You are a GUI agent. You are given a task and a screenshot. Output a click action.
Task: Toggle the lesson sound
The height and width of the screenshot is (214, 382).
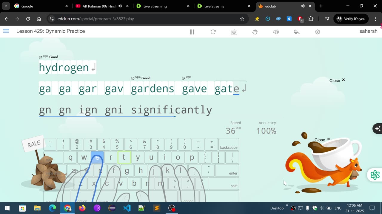coord(276,32)
